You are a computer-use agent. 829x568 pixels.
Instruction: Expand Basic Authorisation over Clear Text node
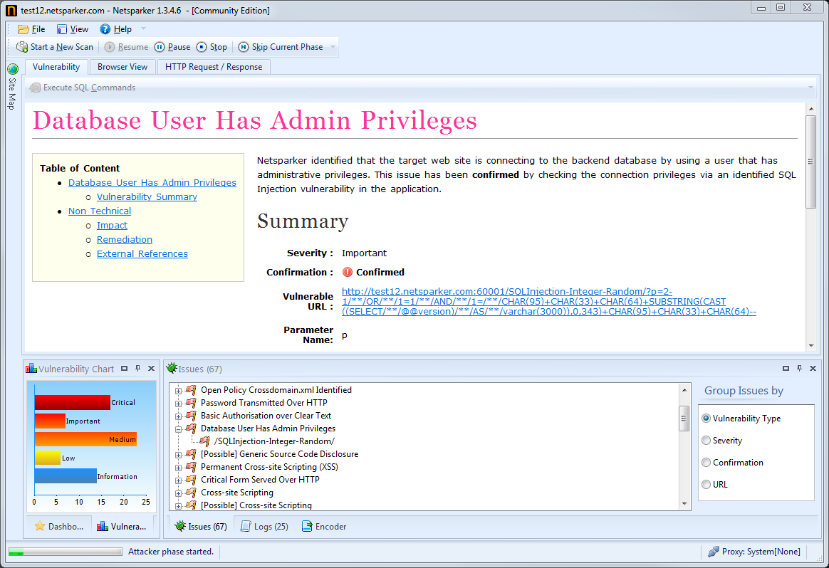(178, 416)
